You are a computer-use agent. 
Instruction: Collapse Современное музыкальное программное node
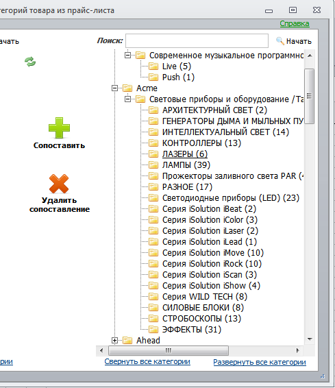[127, 55]
